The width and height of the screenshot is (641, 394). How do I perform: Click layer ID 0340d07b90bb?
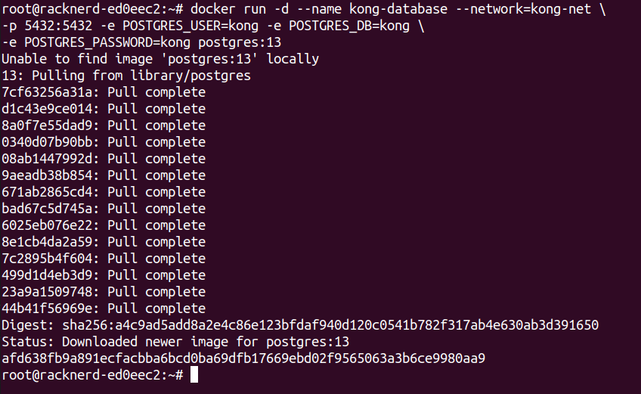point(51,142)
